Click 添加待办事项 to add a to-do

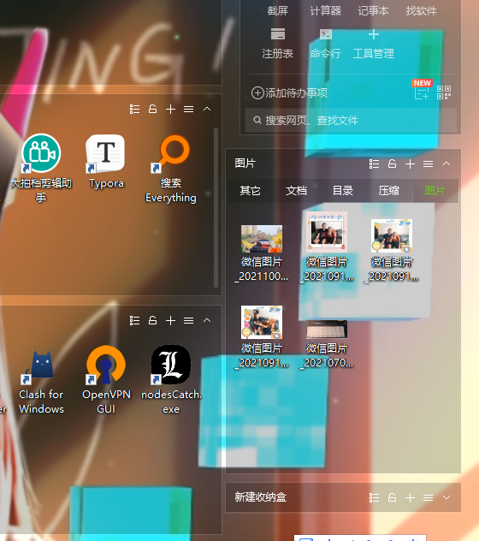coord(289,92)
